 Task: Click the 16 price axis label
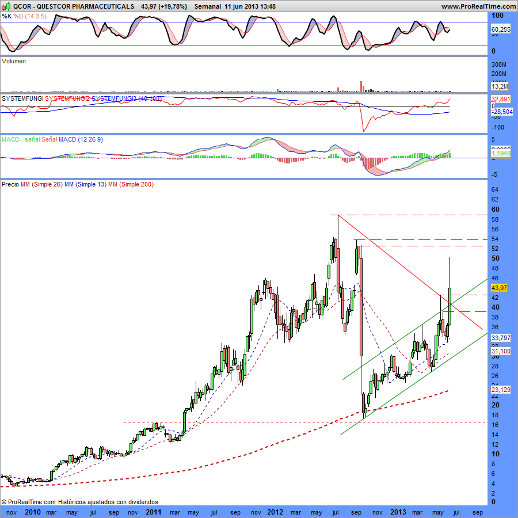point(495,425)
